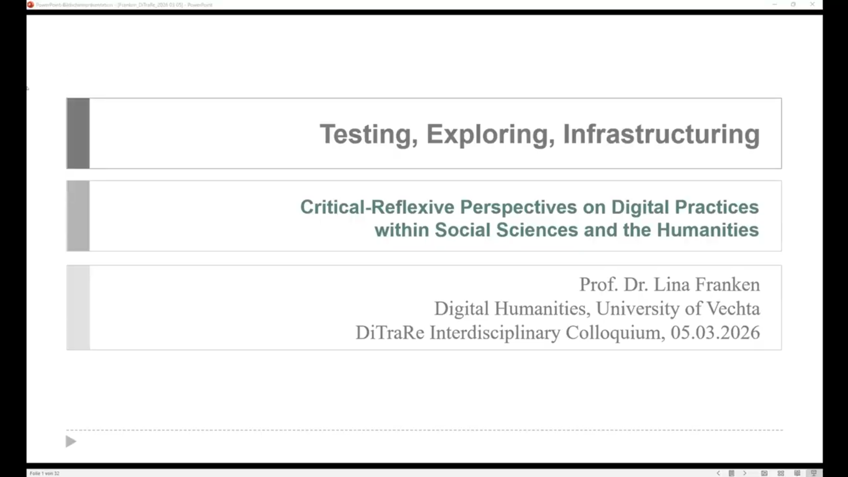This screenshot has width=848, height=477.
Task: Click the 'Prof. Dr. Lina Franken' text
Action: (669, 284)
